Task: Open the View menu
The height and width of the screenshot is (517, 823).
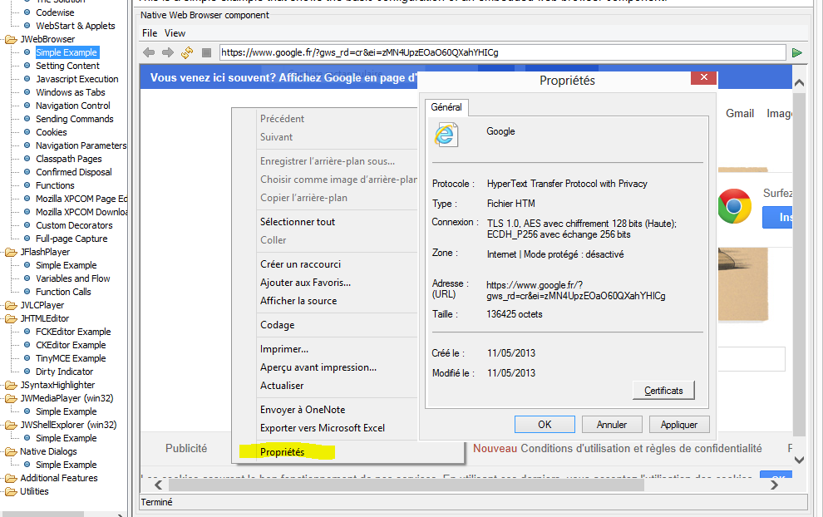Action: (x=175, y=33)
